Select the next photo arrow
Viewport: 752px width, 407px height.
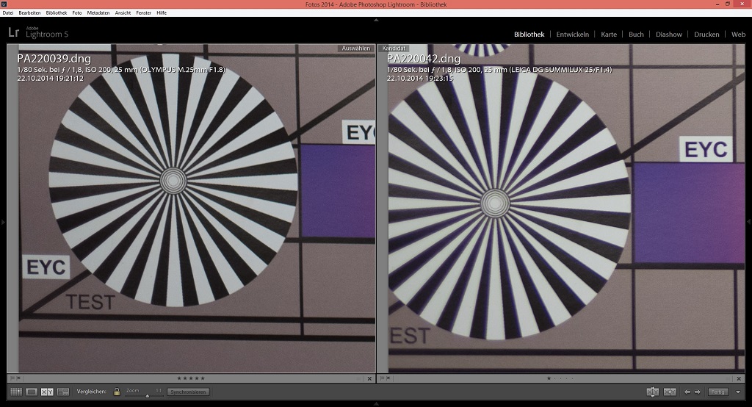(698, 392)
